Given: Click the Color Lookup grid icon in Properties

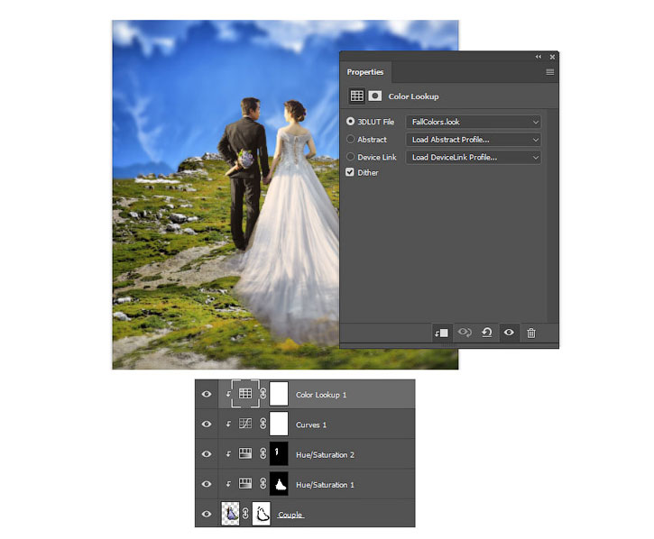Looking at the screenshot, I should pos(356,96).
